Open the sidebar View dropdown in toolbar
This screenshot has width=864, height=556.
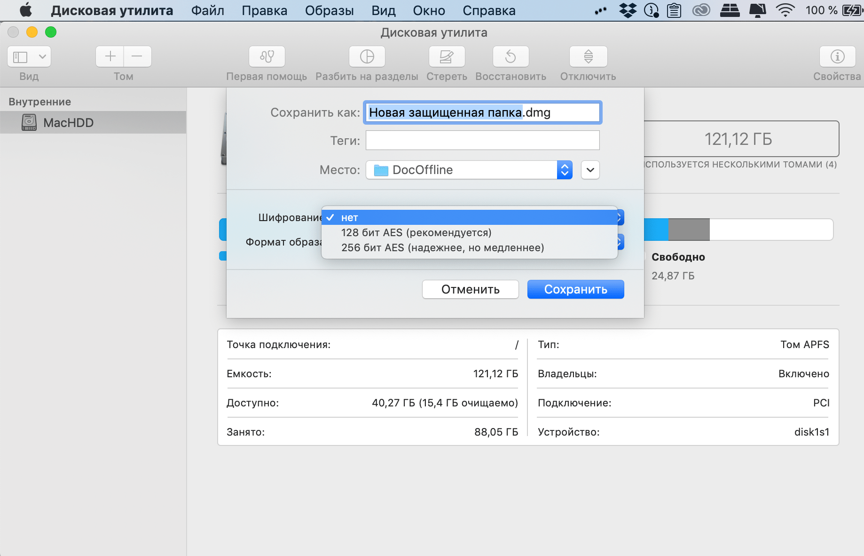(29, 57)
